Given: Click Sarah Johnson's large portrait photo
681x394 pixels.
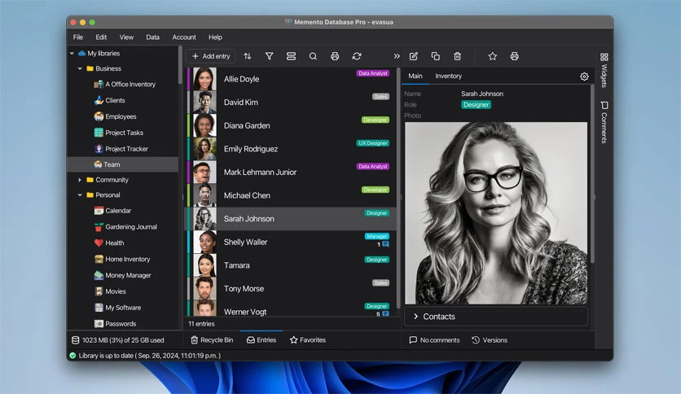Looking at the screenshot, I should tap(496, 213).
